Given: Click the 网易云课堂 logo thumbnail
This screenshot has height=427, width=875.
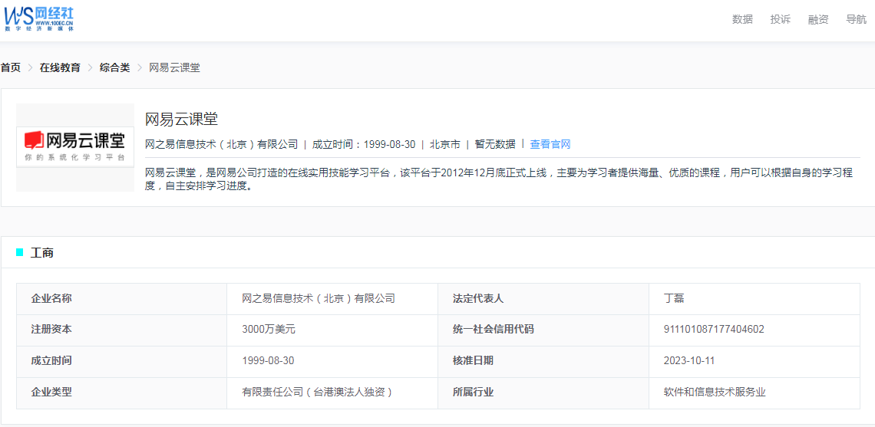Looking at the screenshot, I should pyautogui.click(x=75, y=147).
